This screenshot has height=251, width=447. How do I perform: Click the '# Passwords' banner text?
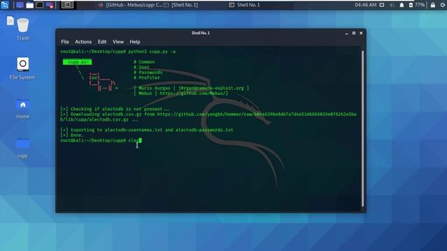pyautogui.click(x=148, y=73)
